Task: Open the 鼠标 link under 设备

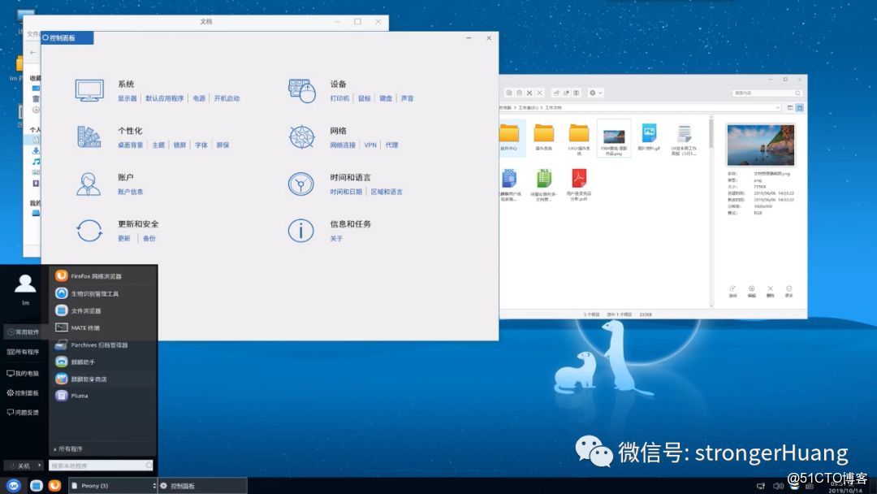Action: [x=365, y=98]
